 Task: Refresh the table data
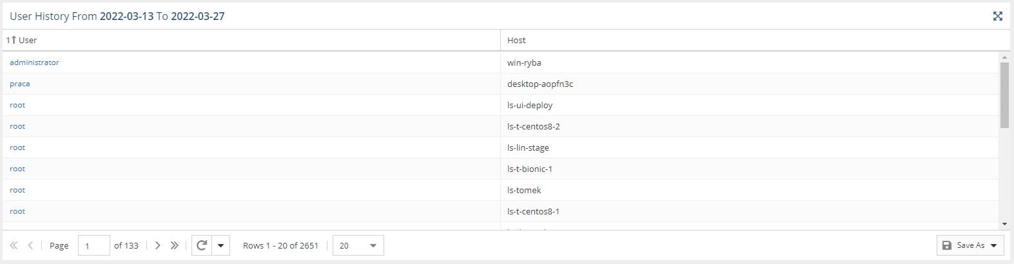tap(202, 245)
